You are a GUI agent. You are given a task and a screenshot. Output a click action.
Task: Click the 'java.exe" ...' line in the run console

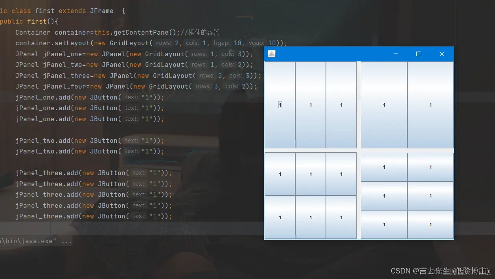click(x=36, y=241)
